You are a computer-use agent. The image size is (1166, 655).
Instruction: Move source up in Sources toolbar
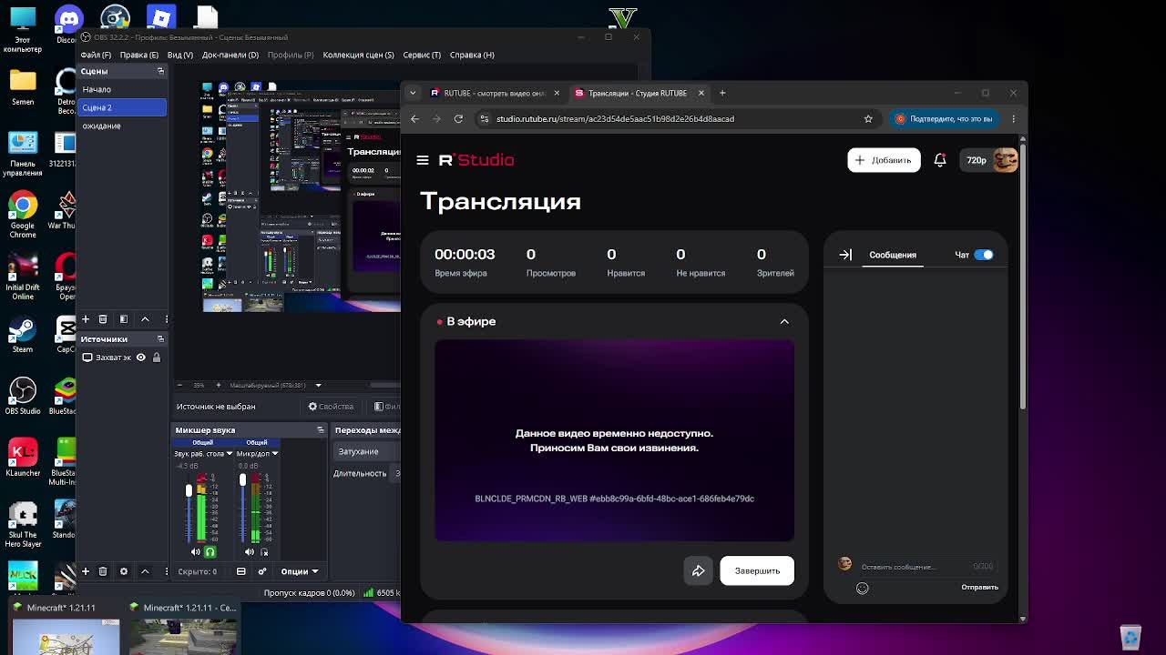tap(145, 571)
